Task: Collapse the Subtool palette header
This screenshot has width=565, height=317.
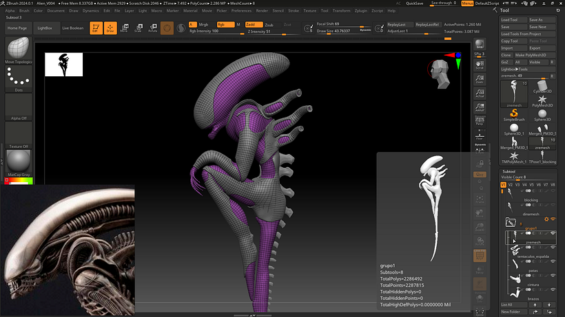Action: (x=509, y=171)
